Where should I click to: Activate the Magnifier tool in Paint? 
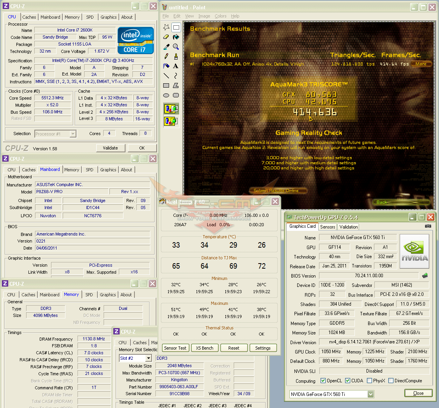[176, 47]
